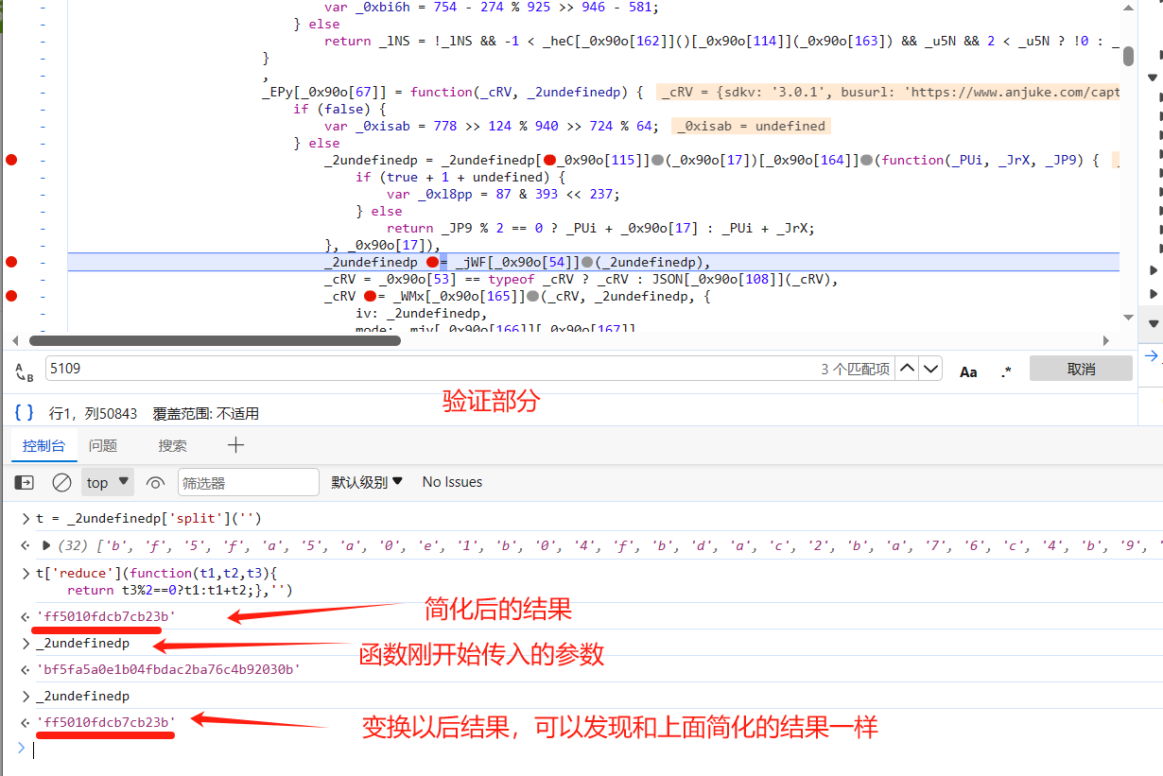Toggle grey inline breakpoint before (_0x90o[17])
Image resolution: width=1163 pixels, height=776 pixels.
[657, 160]
